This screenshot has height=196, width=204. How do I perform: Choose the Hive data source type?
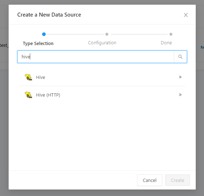[x=102, y=77]
